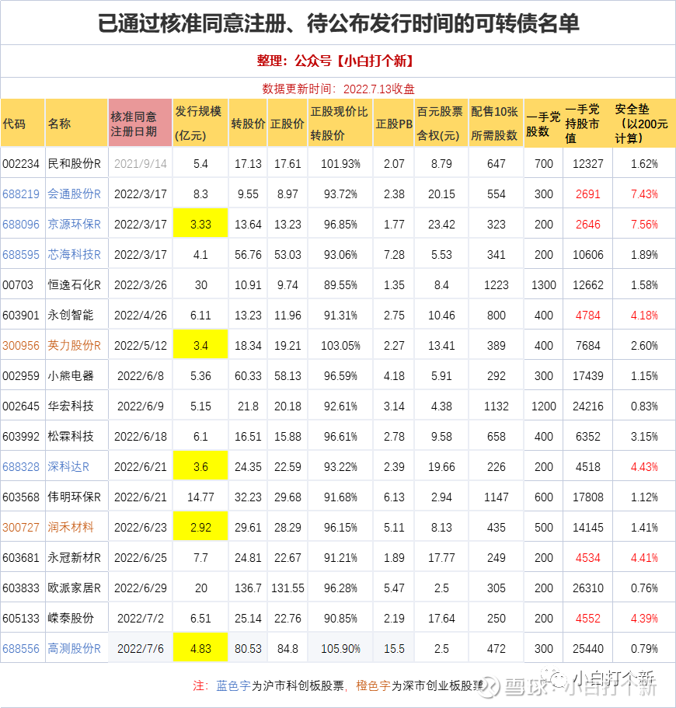Click the update time 2022.7.13收盘 line

(338, 89)
